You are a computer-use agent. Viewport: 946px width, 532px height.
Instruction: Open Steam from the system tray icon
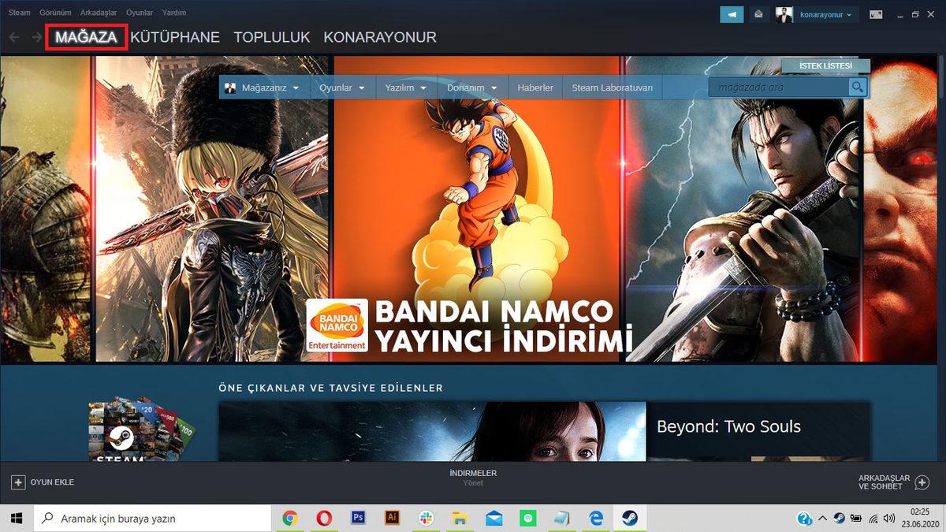838,518
